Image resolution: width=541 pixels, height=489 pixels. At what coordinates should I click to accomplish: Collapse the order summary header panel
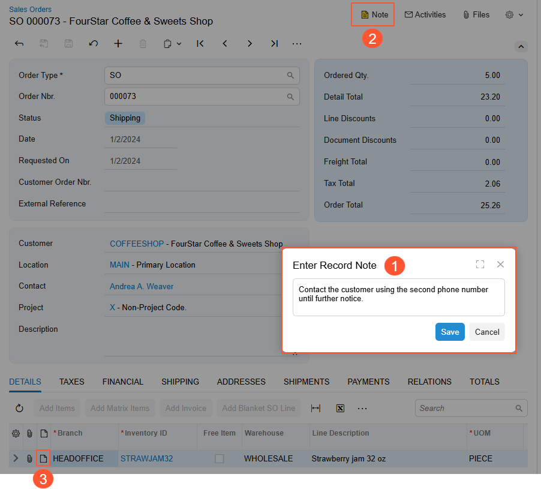click(x=521, y=46)
